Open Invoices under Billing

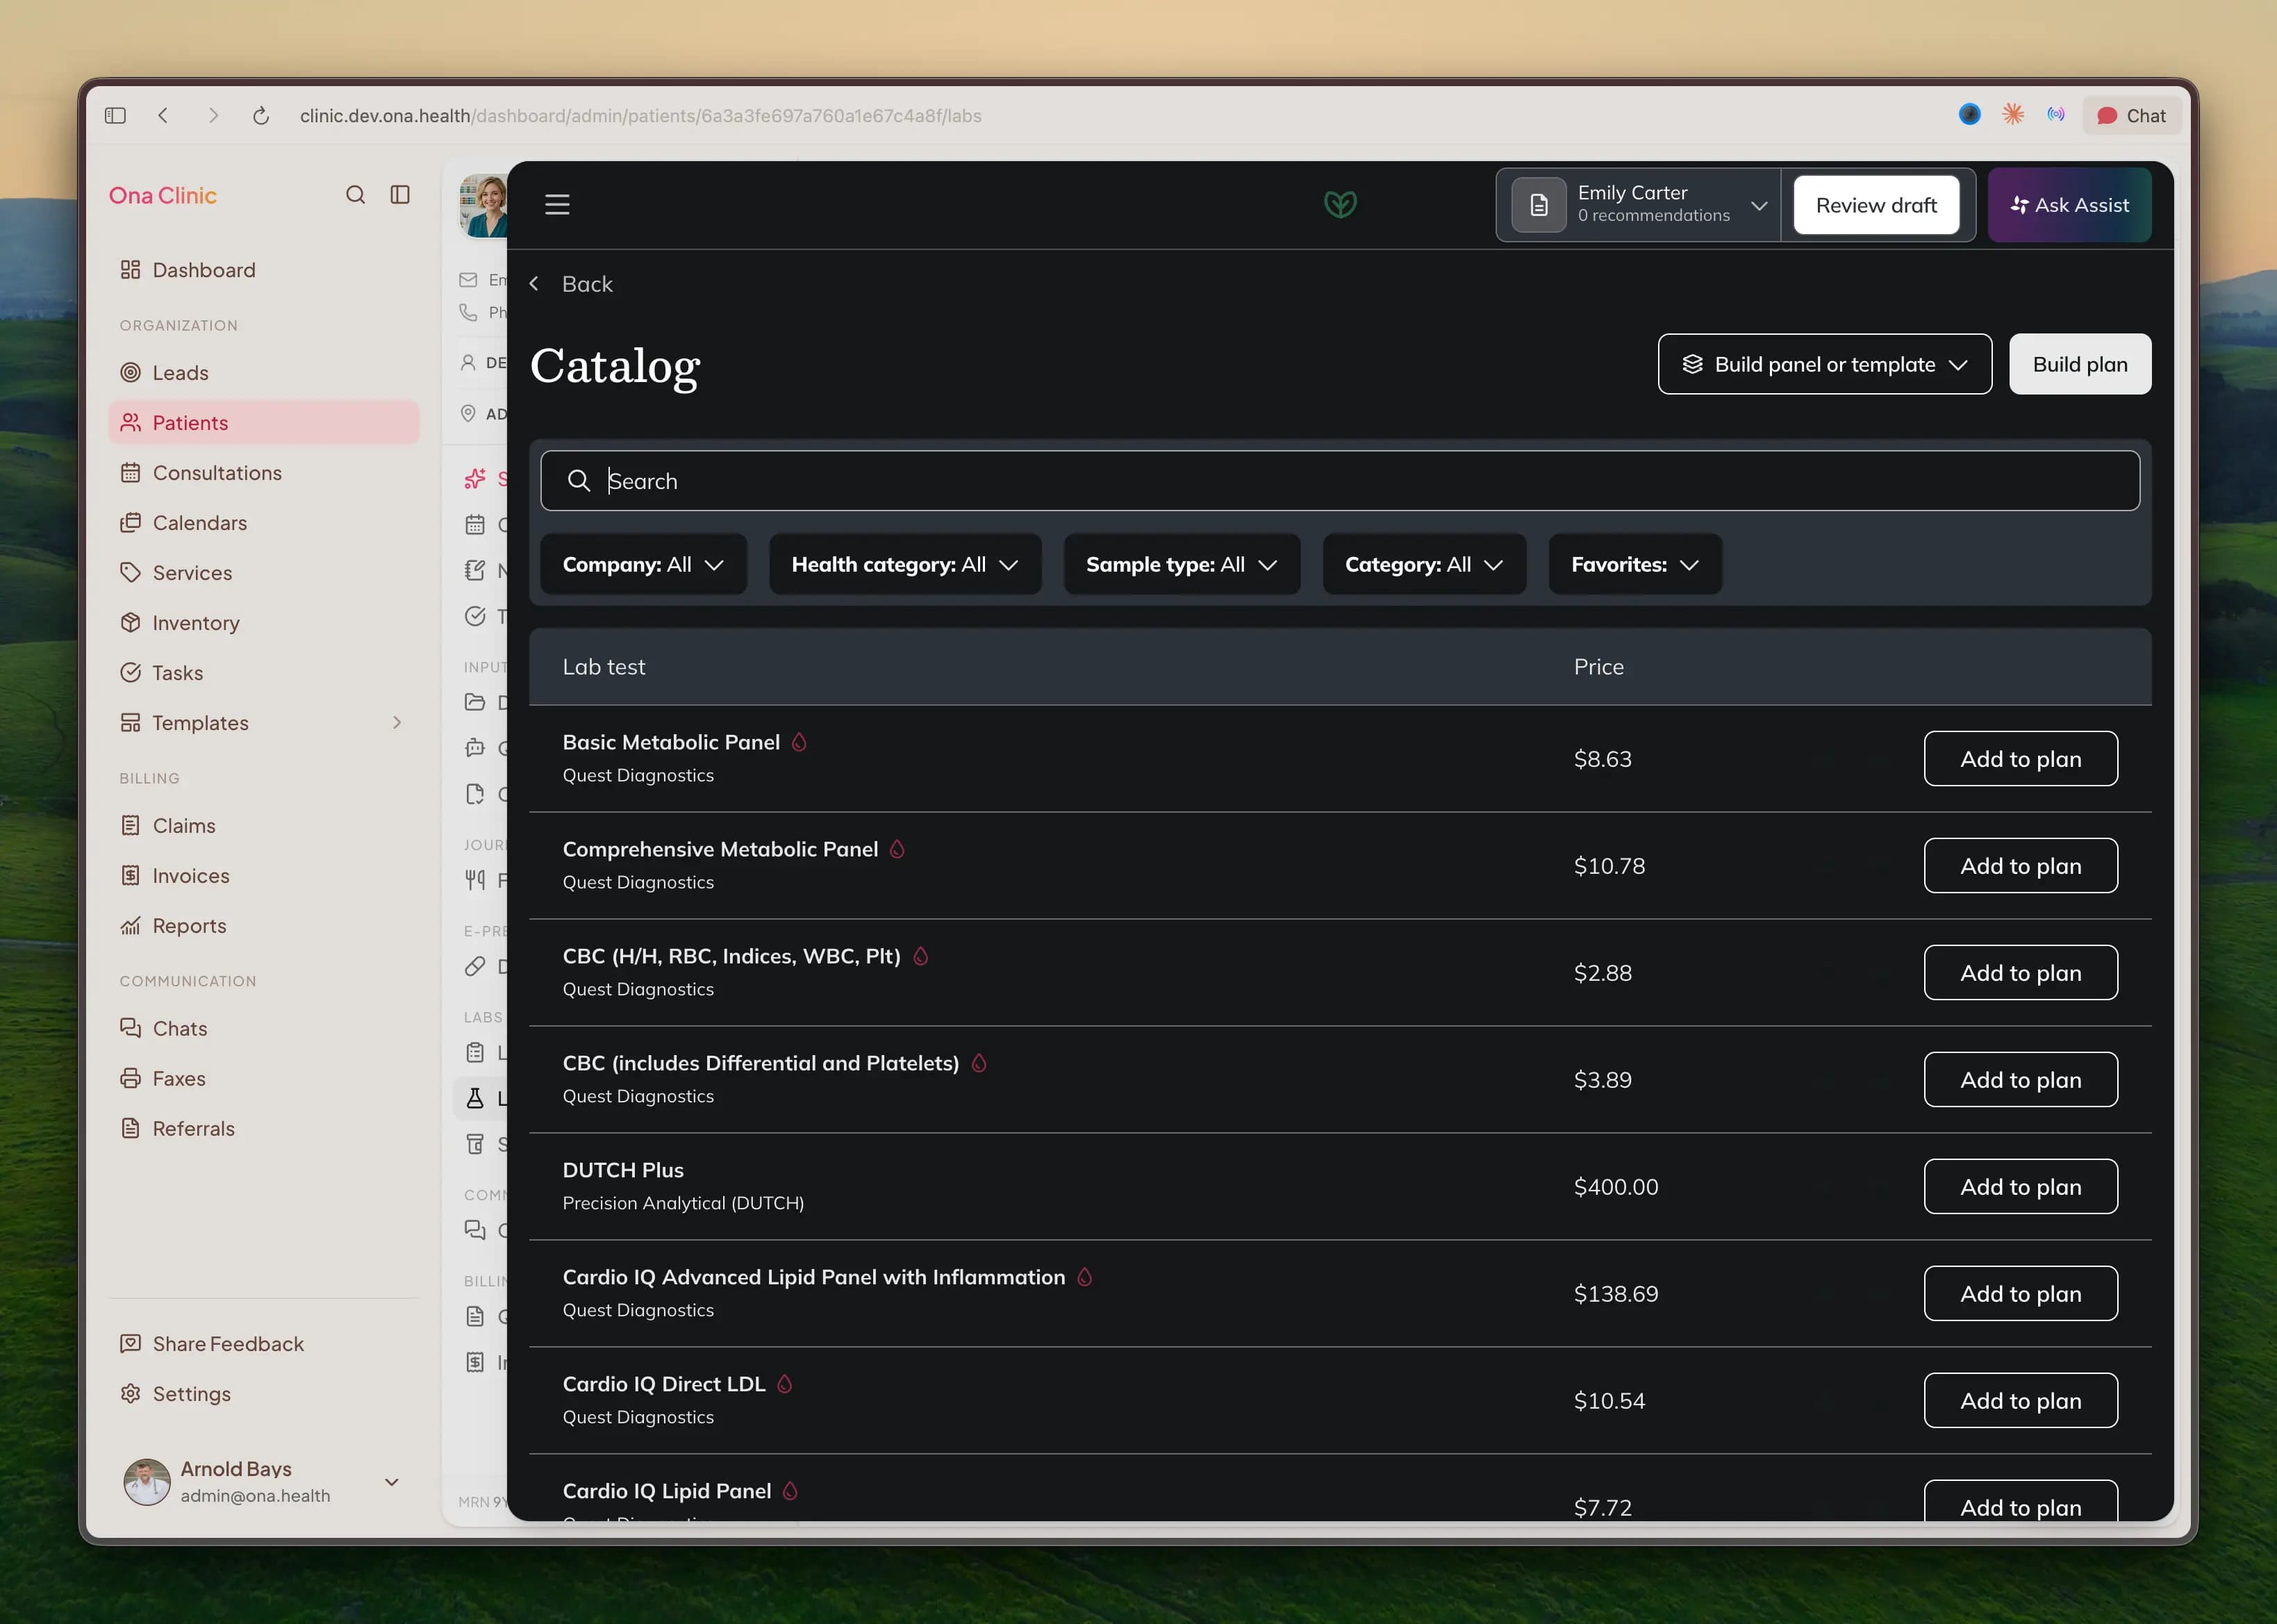click(191, 876)
